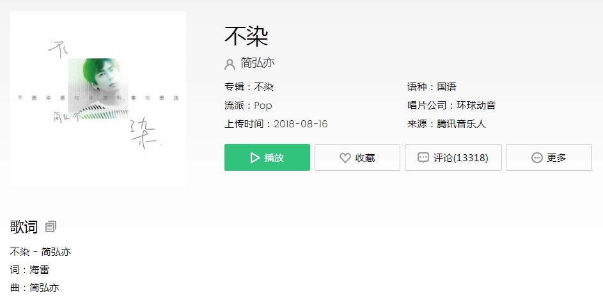Click the 歌词 section heading

click(24, 226)
